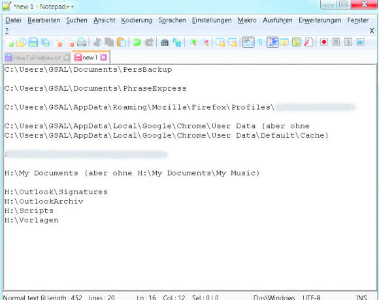Click the Ln : 16 status bar field
This screenshot has height=300, width=379.
pos(146,297)
